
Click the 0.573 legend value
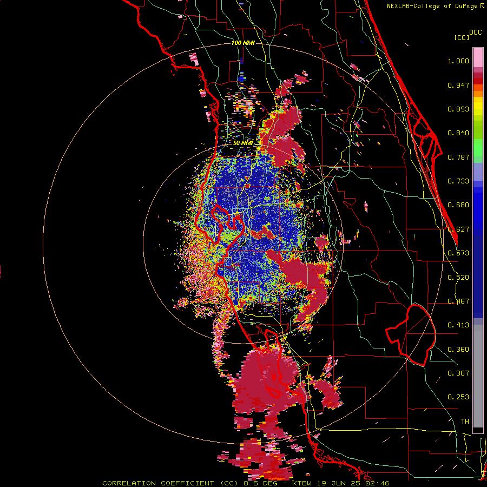pyautogui.click(x=458, y=253)
